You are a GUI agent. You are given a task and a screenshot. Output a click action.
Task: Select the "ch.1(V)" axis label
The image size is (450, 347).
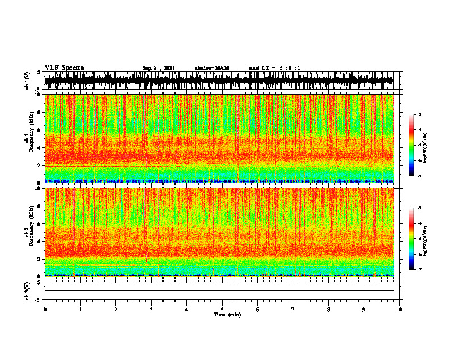pos(27,81)
